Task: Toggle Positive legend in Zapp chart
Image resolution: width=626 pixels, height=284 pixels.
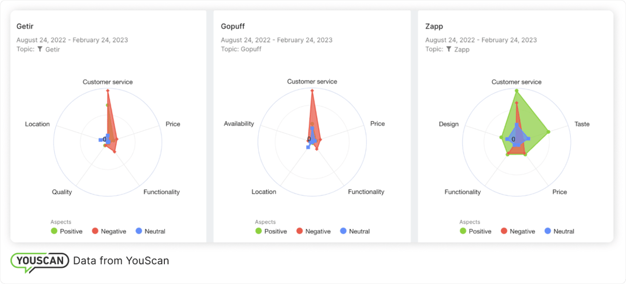Action: click(475, 231)
